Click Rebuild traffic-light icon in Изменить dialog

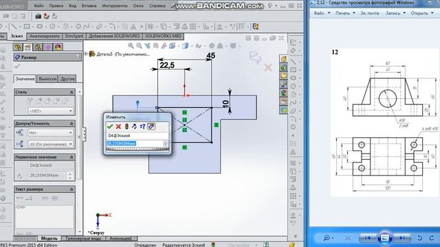[126, 126]
